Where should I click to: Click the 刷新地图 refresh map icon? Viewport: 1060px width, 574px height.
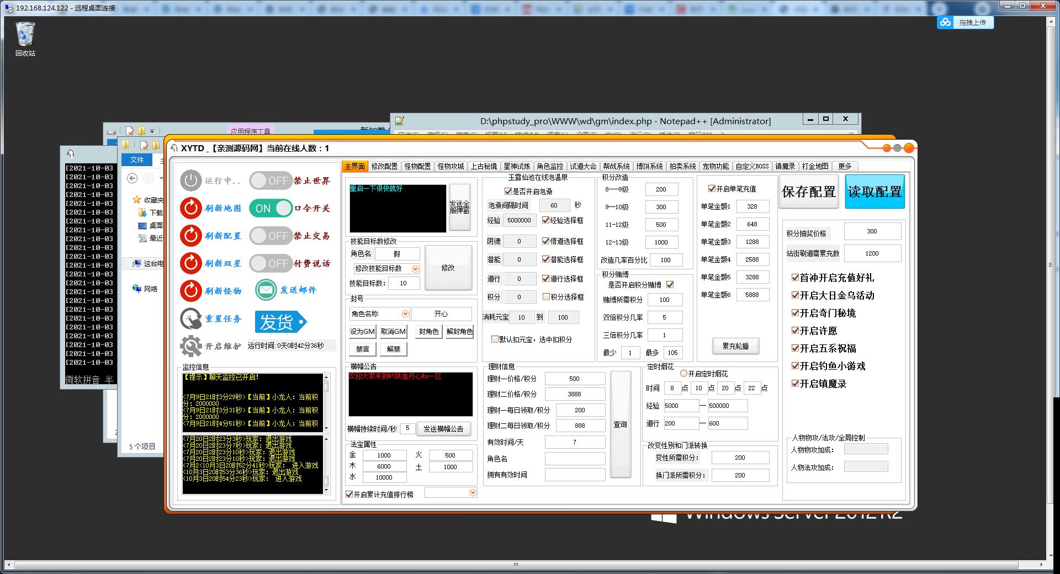click(190, 208)
